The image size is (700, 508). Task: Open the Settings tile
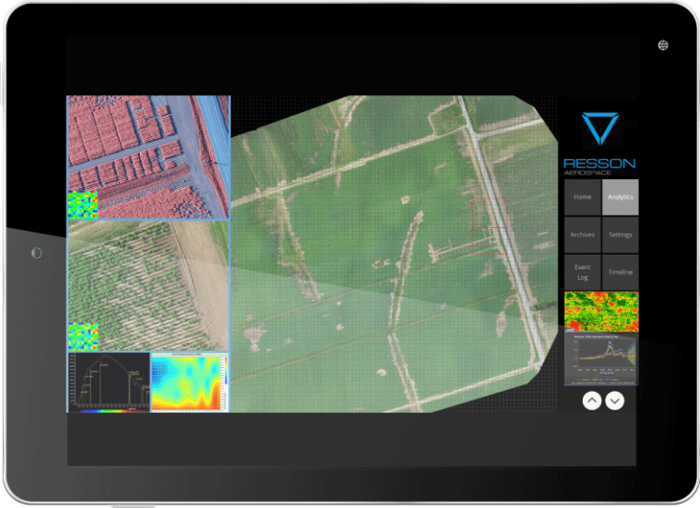click(x=620, y=234)
